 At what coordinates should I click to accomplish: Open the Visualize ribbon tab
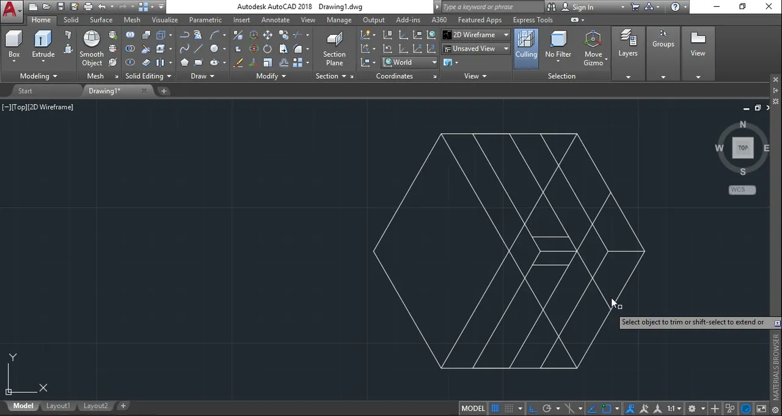[x=164, y=20]
